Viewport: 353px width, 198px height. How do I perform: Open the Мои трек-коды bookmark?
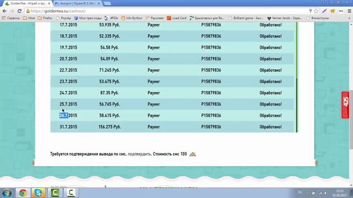[88, 18]
